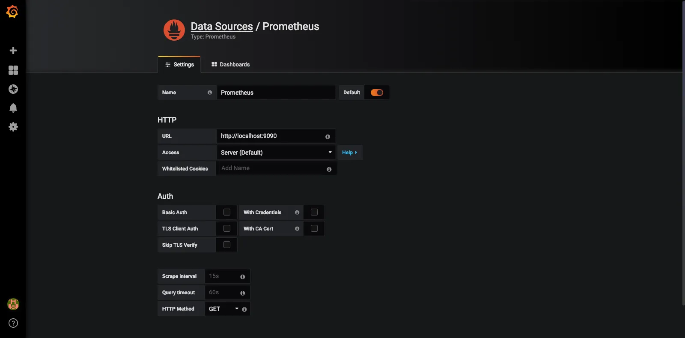Switch to the Settings tab
Image resolution: width=685 pixels, height=338 pixels.
click(179, 65)
